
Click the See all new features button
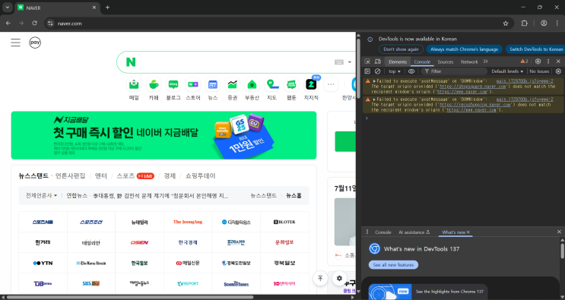click(x=393, y=265)
